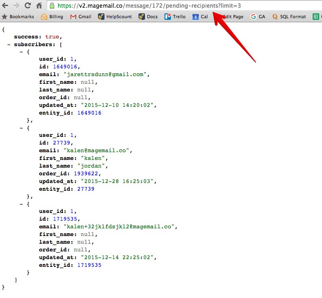This screenshot has width=322, height=298.
Task: Open the Docs bookmark
Action: (x=148, y=17)
